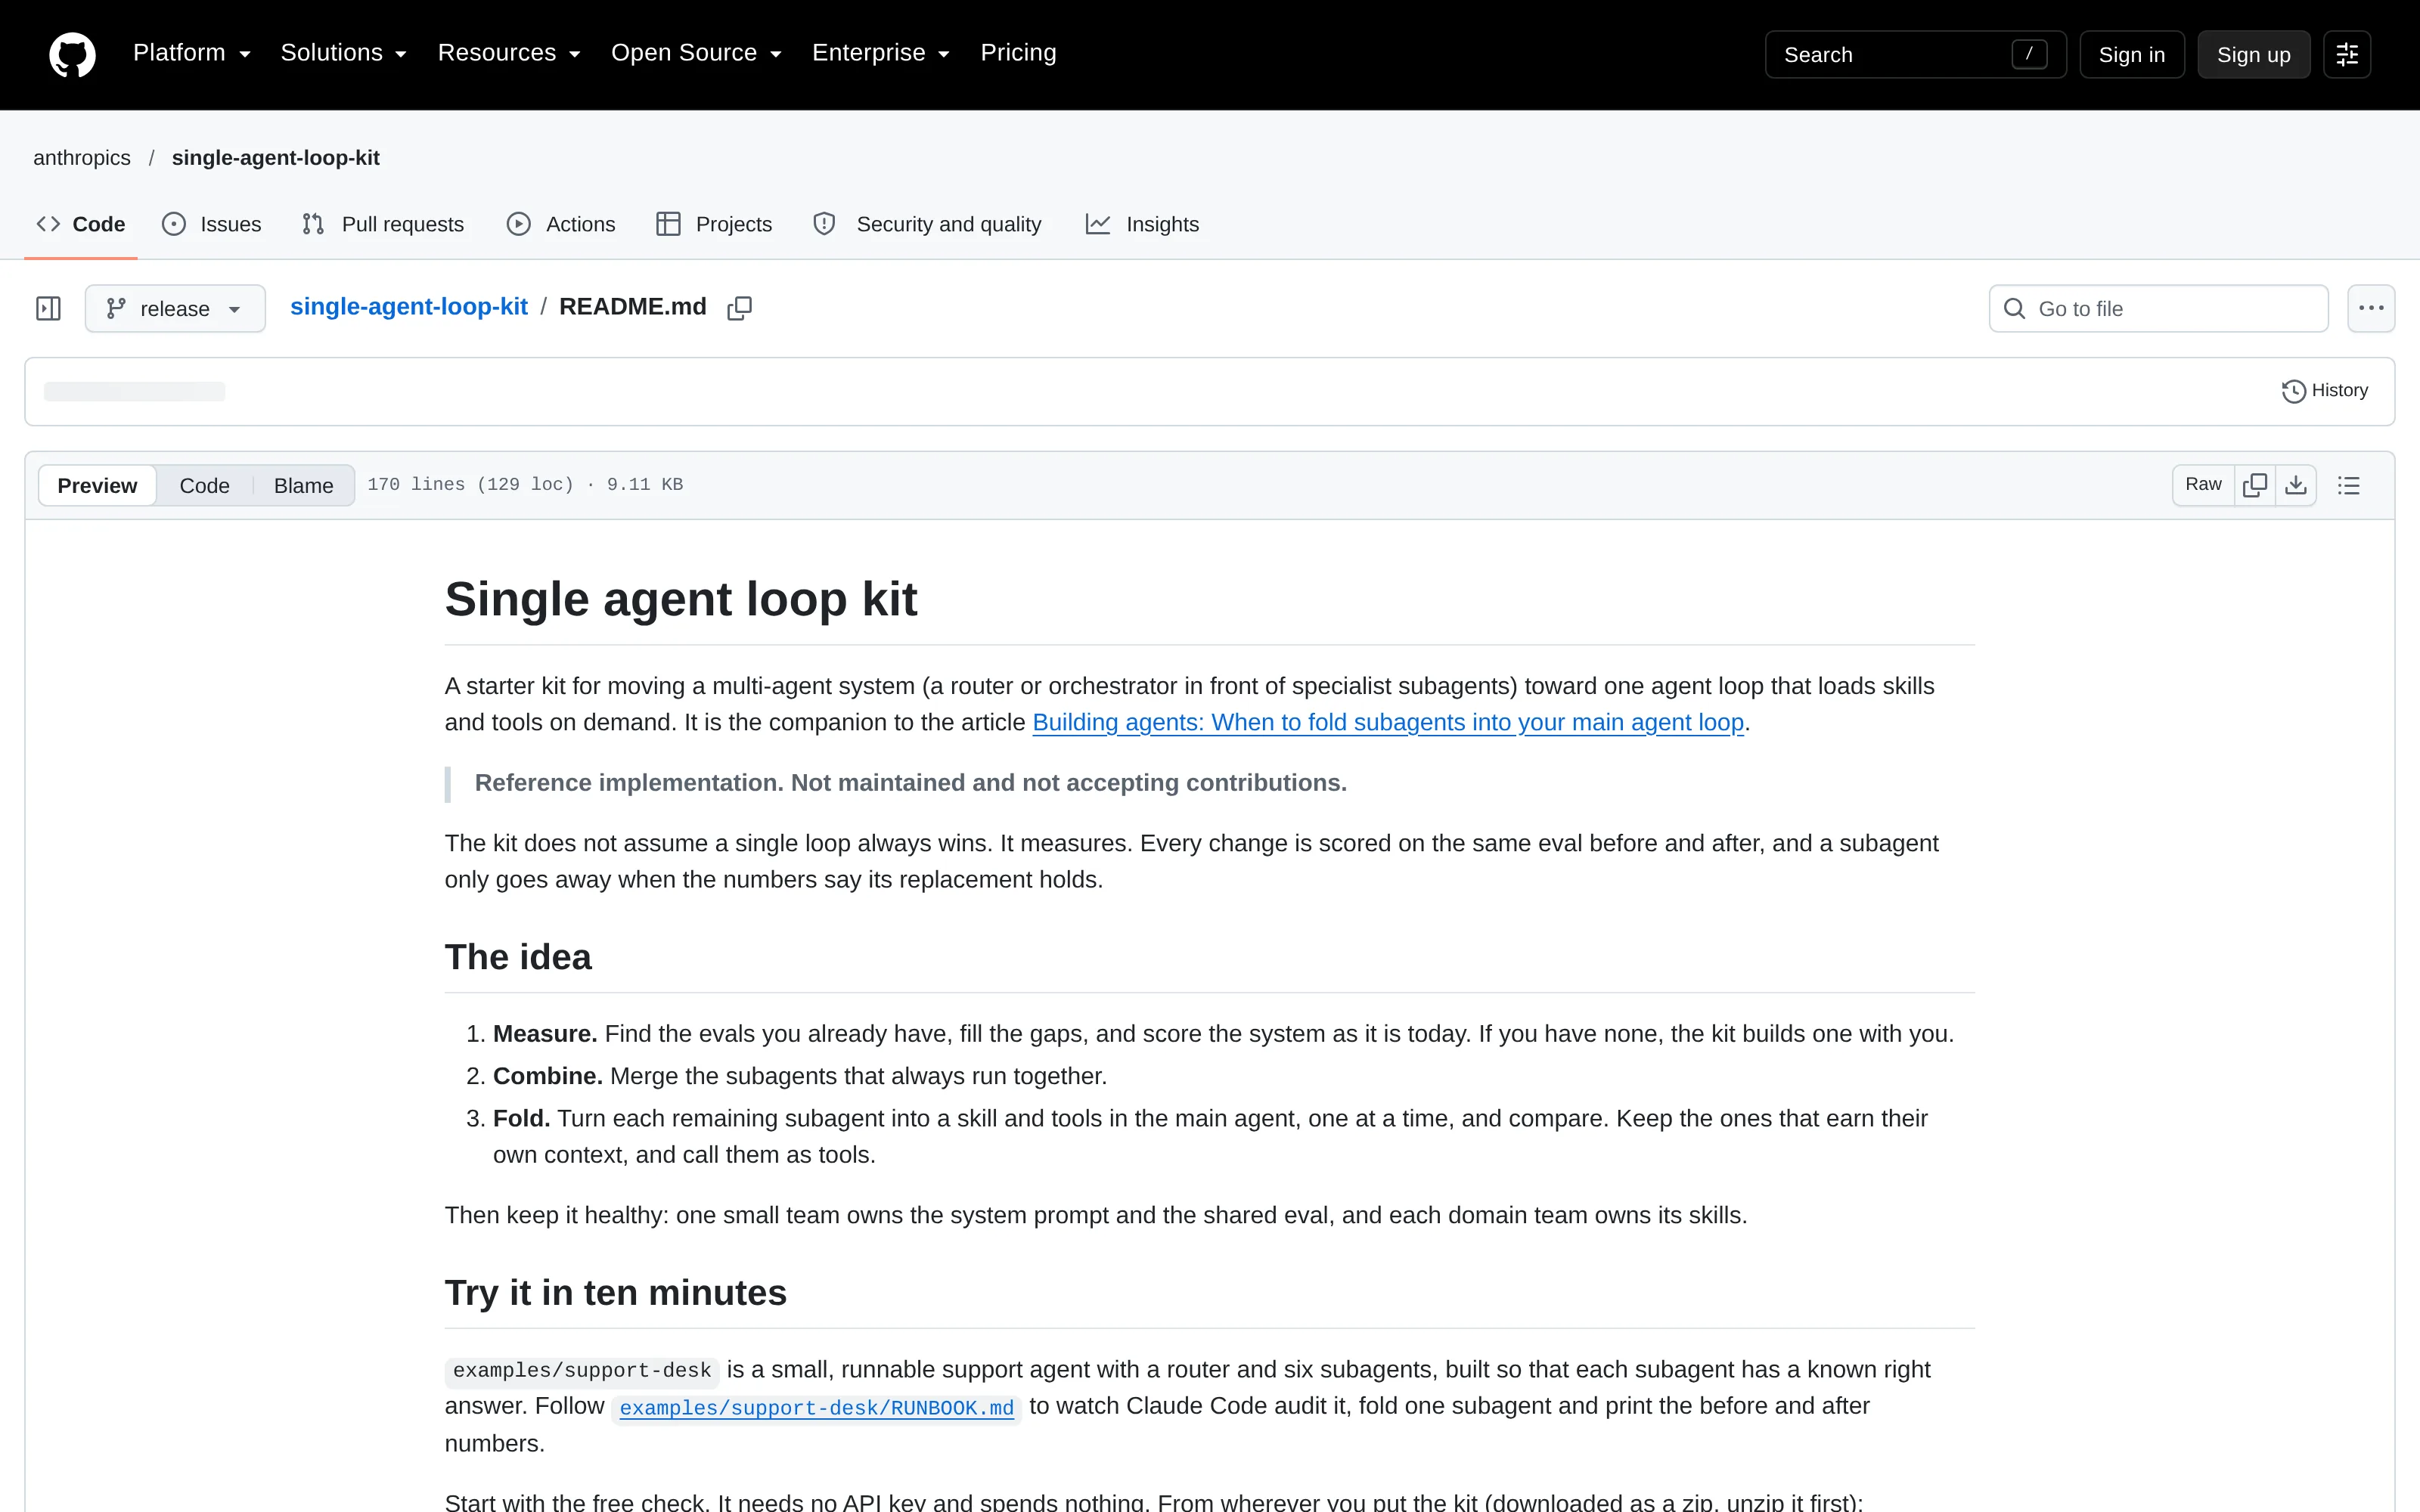
Task: Click the Sign up button
Action: pyautogui.click(x=2253, y=55)
